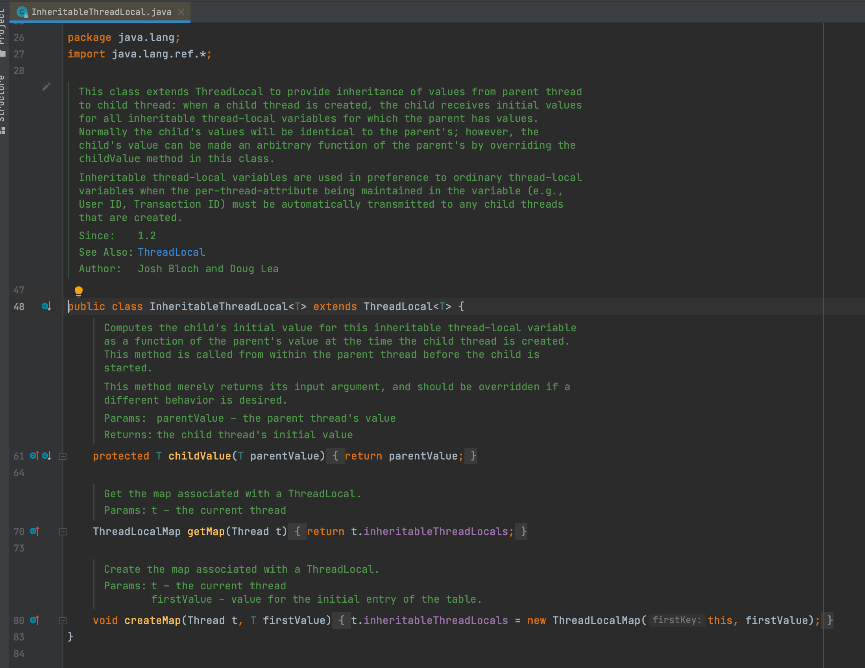Select the InheritableThreadLocal.java tab
Viewport: 865px width, 668px height.
coord(102,12)
